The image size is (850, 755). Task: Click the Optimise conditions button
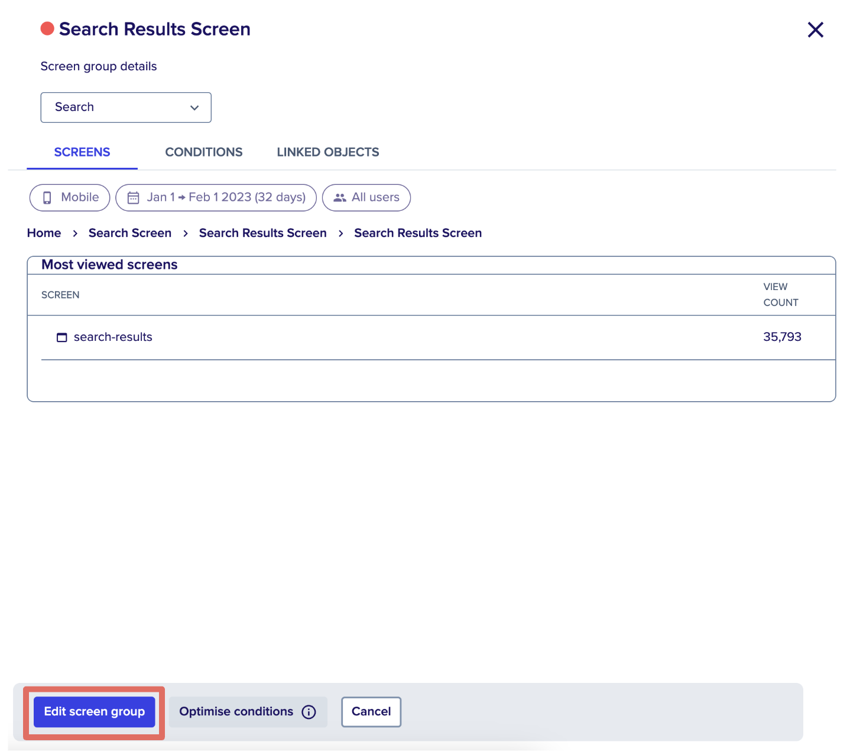[248, 712]
